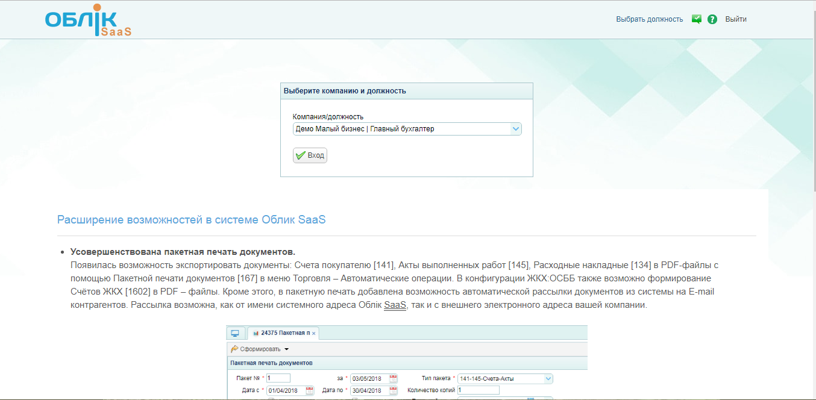Click the Выйти logout link
The image size is (816, 400).
pos(736,19)
